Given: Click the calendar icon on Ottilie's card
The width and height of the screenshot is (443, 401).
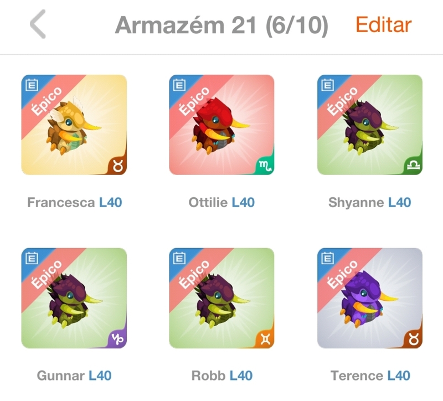Looking at the screenshot, I should pos(179,85).
